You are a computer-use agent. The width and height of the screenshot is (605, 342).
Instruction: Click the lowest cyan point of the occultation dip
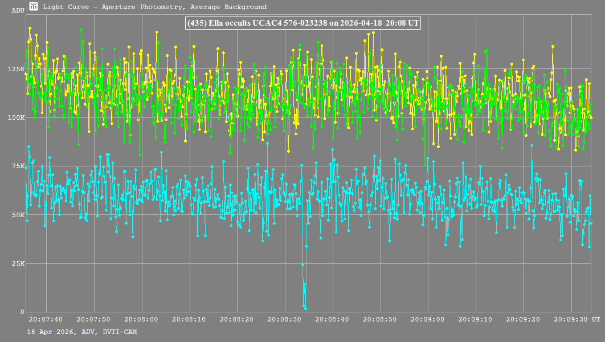coord(305,308)
